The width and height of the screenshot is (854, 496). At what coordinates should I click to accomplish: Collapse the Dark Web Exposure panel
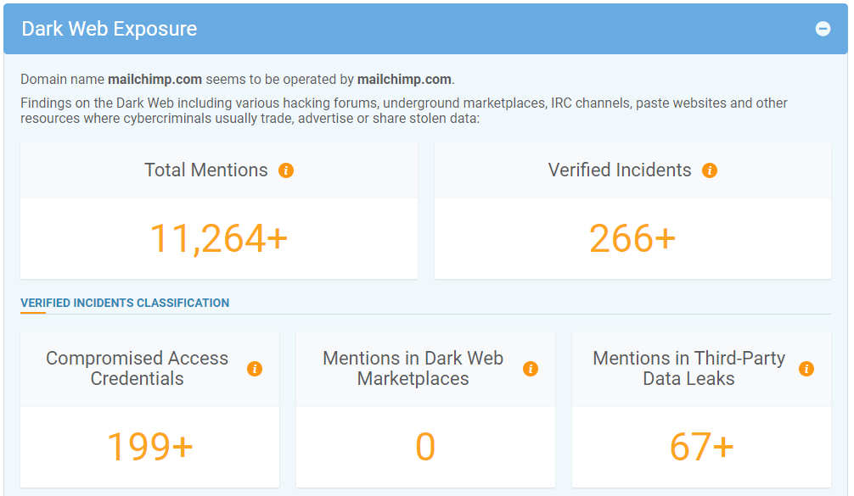(x=823, y=29)
